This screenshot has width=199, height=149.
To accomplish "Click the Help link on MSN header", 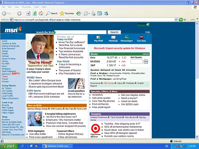I will (x=148, y=32).
